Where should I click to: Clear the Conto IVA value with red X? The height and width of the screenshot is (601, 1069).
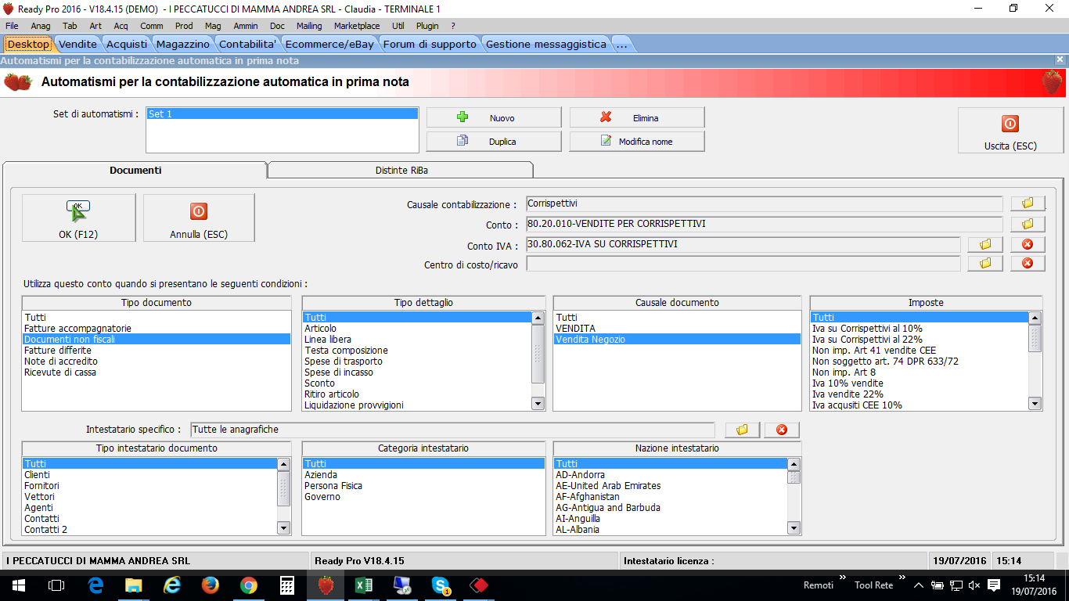pos(1028,244)
